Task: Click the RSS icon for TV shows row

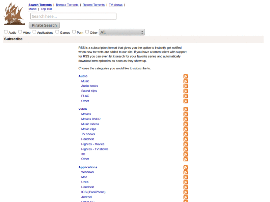Action: (186, 134)
